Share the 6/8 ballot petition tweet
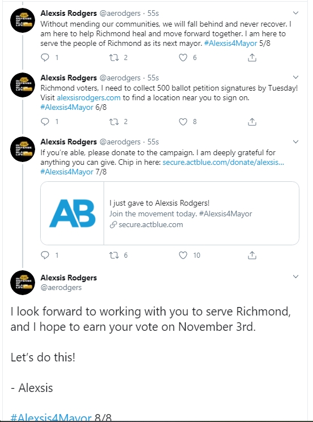313x422 pixels. coord(252,122)
